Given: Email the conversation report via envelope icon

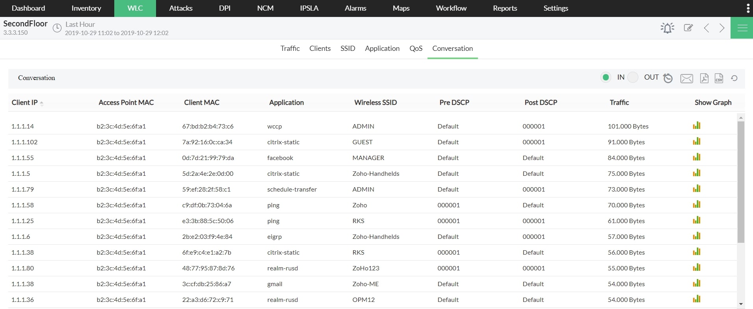Looking at the screenshot, I should pyautogui.click(x=686, y=78).
